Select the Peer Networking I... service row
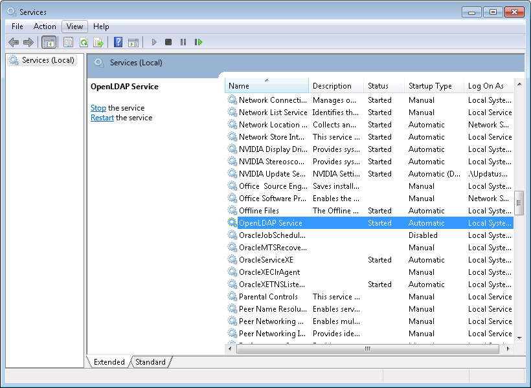The image size is (531, 388). [369, 333]
